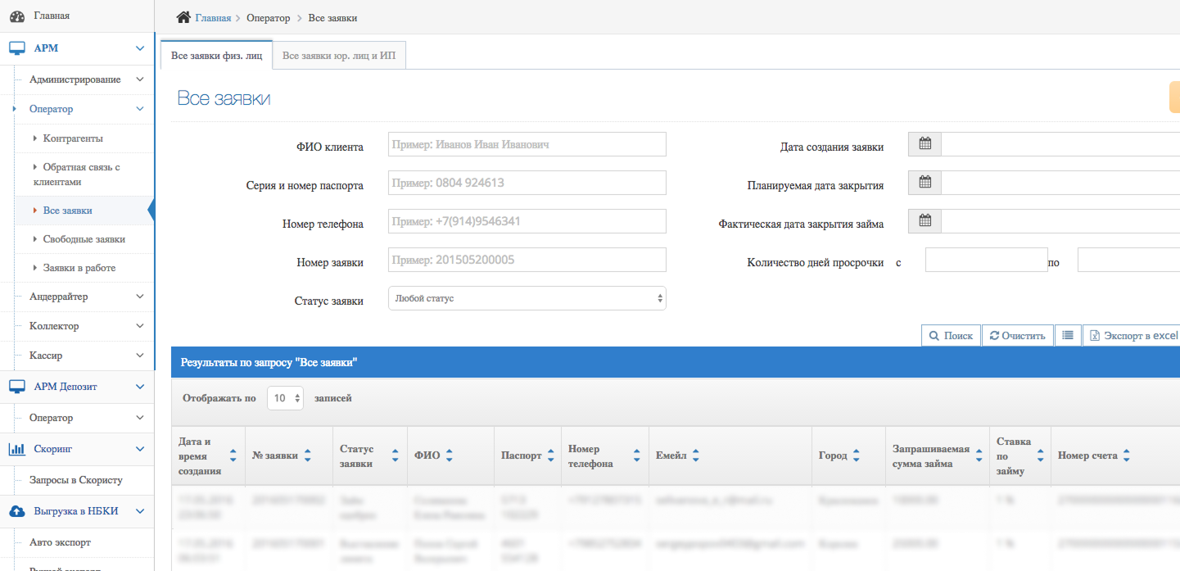Open calendar for Планируемая дата закрытия
This screenshot has width=1180, height=571.
click(x=925, y=183)
